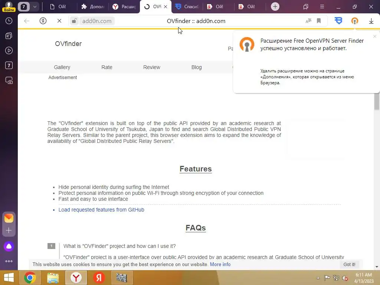
Task: Open Free OpenVPN Server Finder extension icon
Action: click(x=354, y=21)
